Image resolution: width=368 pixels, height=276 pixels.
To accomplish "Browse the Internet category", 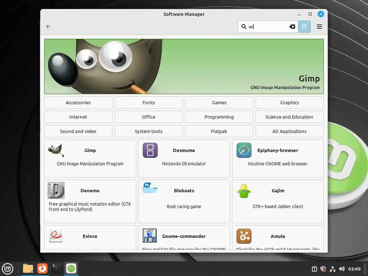I will (78, 117).
